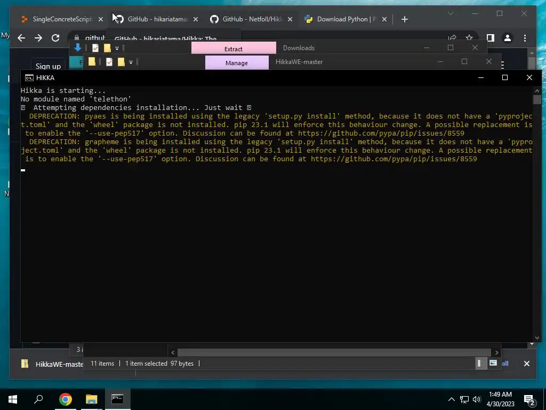Screen dimensions: 546x410
Task: Click New folder icon in HikkaWE-master toolbar
Action: click(x=121, y=62)
